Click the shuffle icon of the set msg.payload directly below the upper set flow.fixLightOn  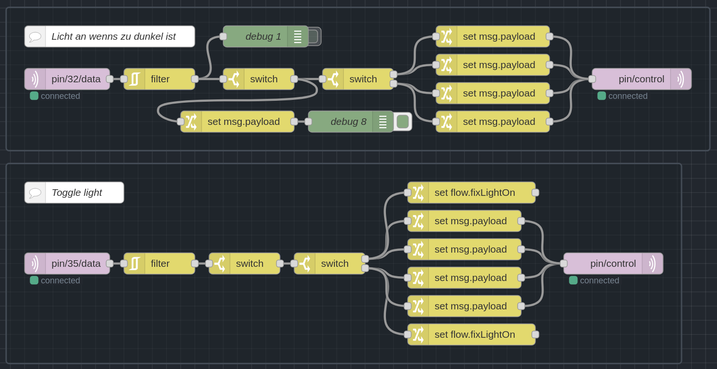click(418, 221)
